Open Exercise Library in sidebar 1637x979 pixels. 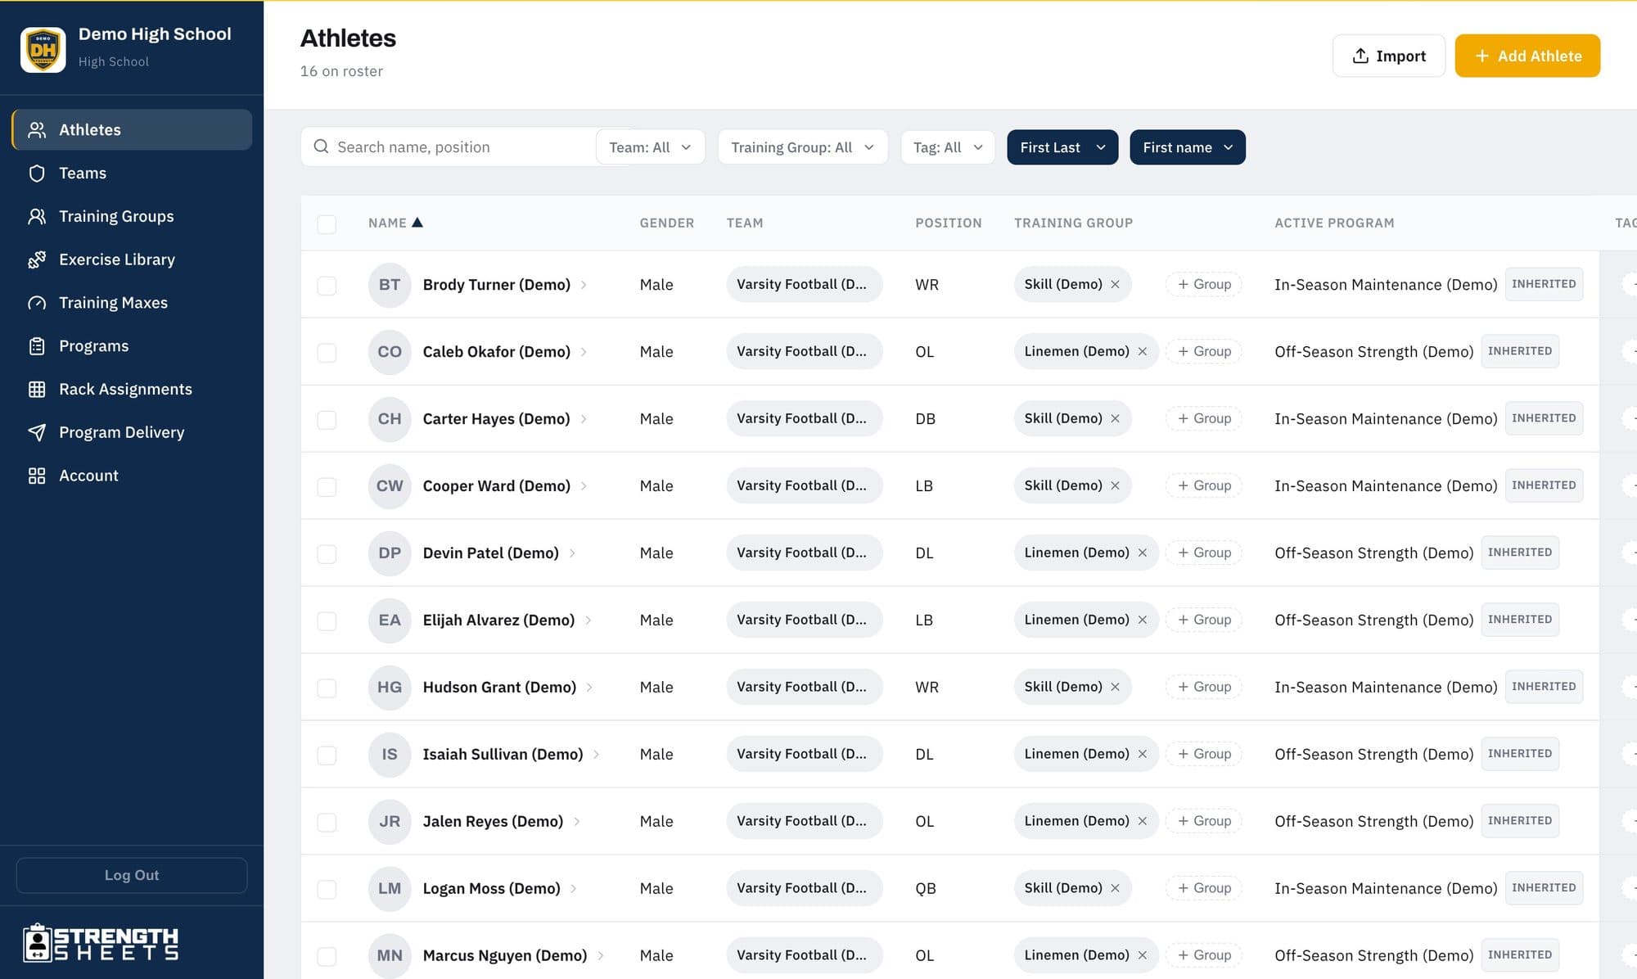point(132,259)
